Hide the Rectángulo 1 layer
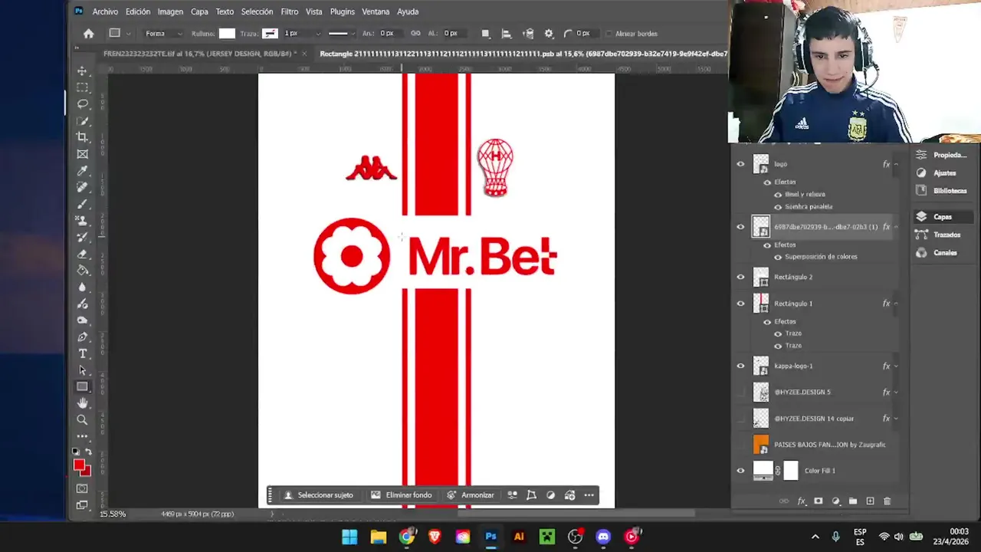This screenshot has width=981, height=552. (x=740, y=303)
